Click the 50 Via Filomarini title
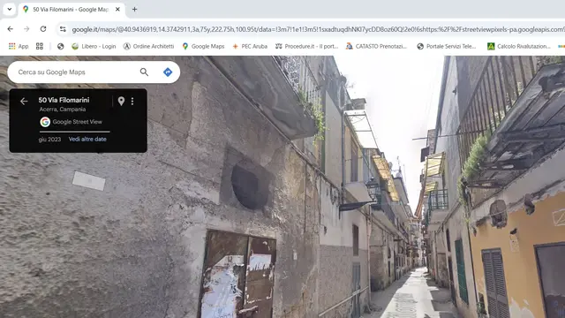This screenshot has width=565, height=318. 64,100
